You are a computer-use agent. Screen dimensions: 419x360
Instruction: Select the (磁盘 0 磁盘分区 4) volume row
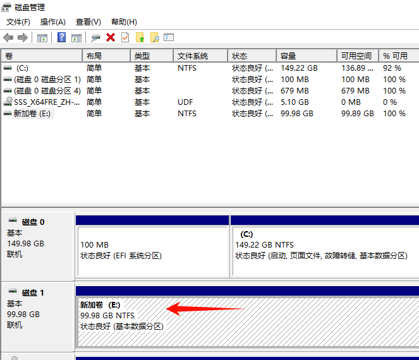click(210, 91)
